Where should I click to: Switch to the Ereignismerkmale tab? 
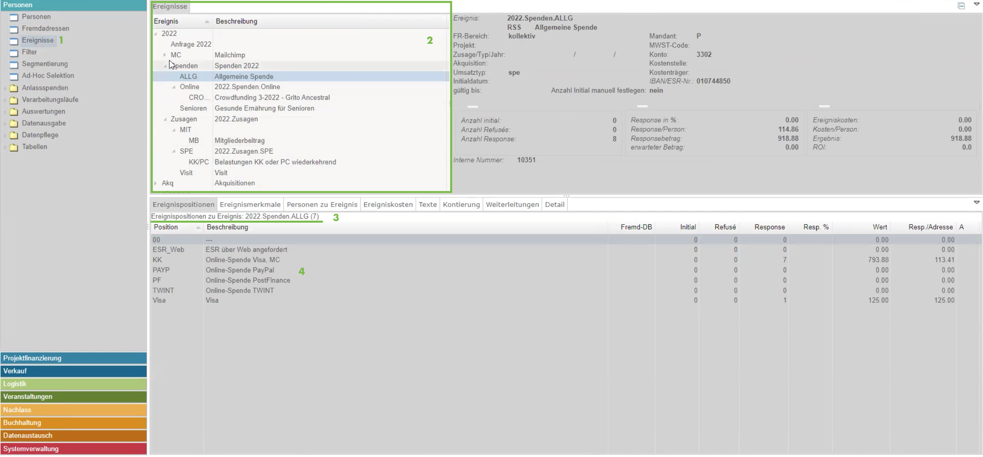click(x=250, y=205)
